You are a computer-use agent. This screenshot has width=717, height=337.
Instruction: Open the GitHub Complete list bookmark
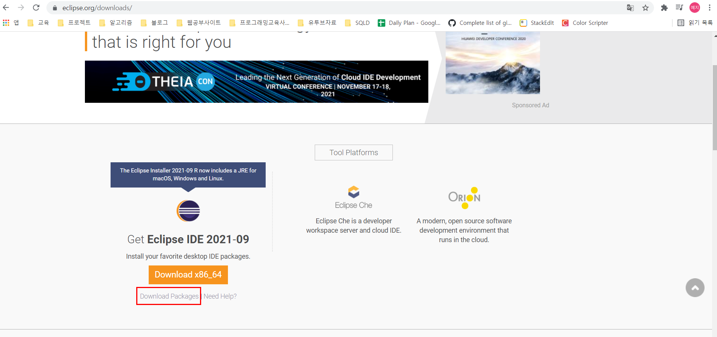(x=480, y=23)
